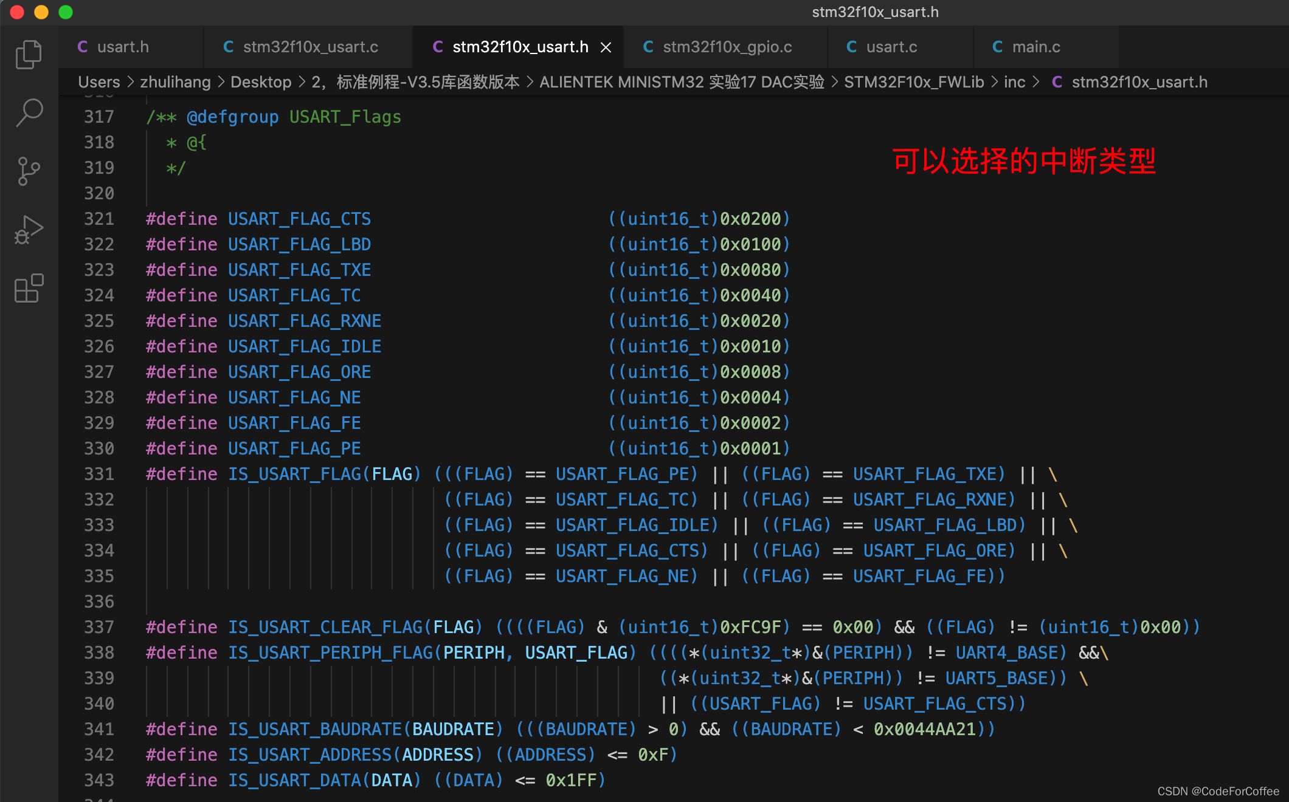Screen dimensions: 1289x802
Task: Open the Run and Debug icon
Action: 29,230
